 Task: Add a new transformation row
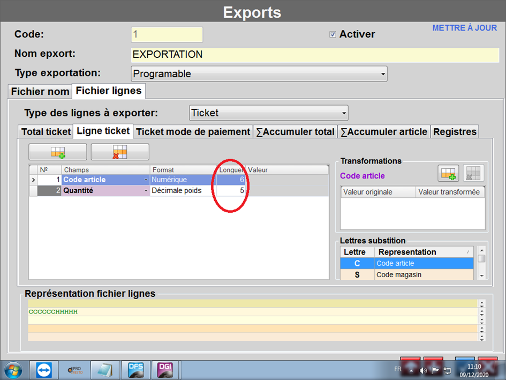click(448, 173)
